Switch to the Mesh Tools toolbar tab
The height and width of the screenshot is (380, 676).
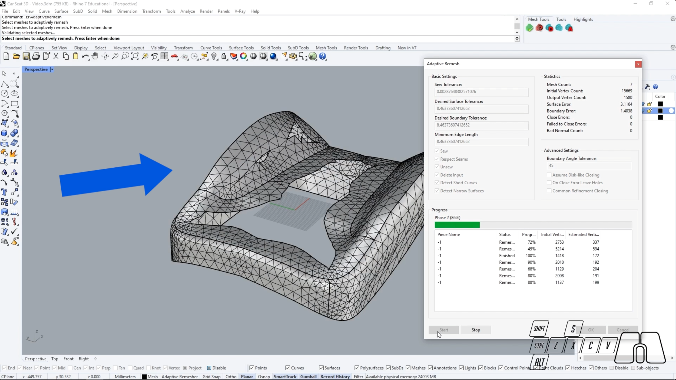coord(326,48)
